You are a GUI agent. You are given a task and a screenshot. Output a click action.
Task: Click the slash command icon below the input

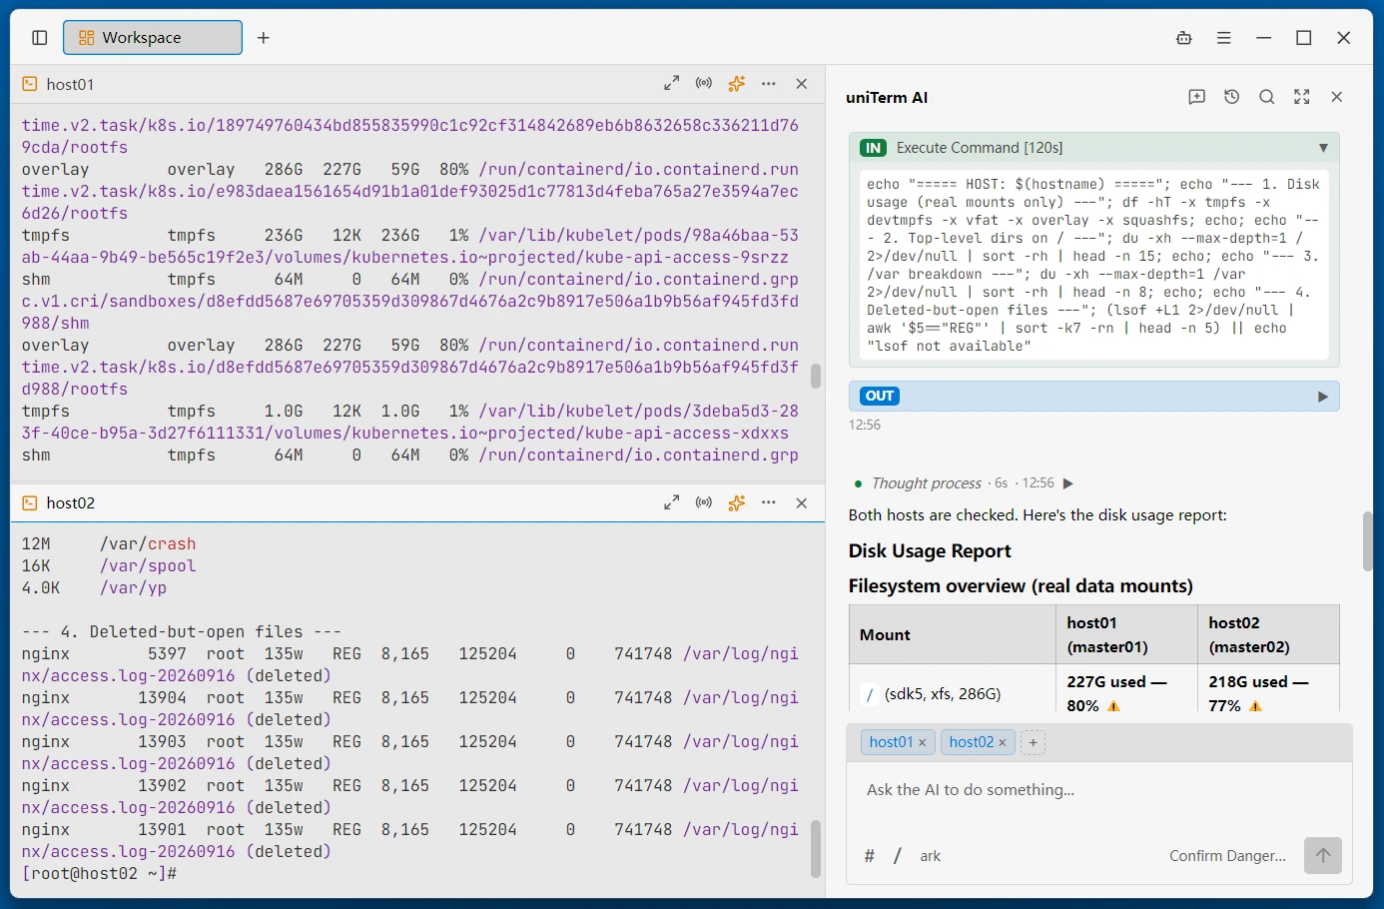click(x=898, y=856)
